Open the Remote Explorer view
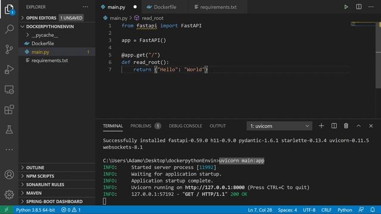The width and height of the screenshot is (381, 214). (10, 90)
